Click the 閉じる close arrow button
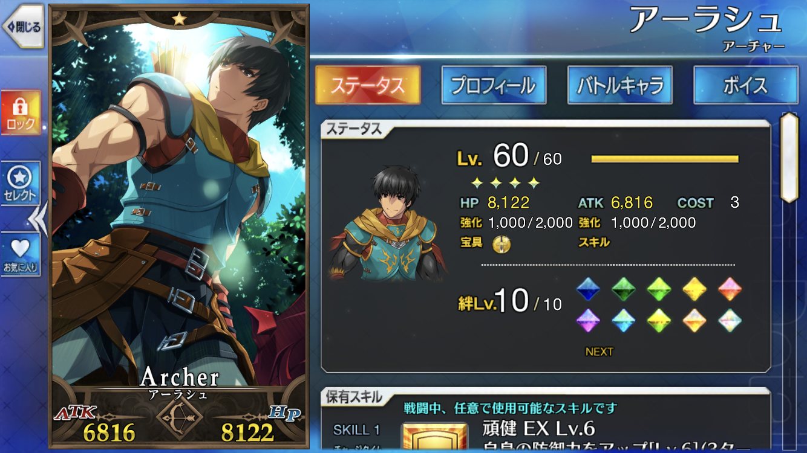Screen dimensions: 807x453 pos(23,27)
